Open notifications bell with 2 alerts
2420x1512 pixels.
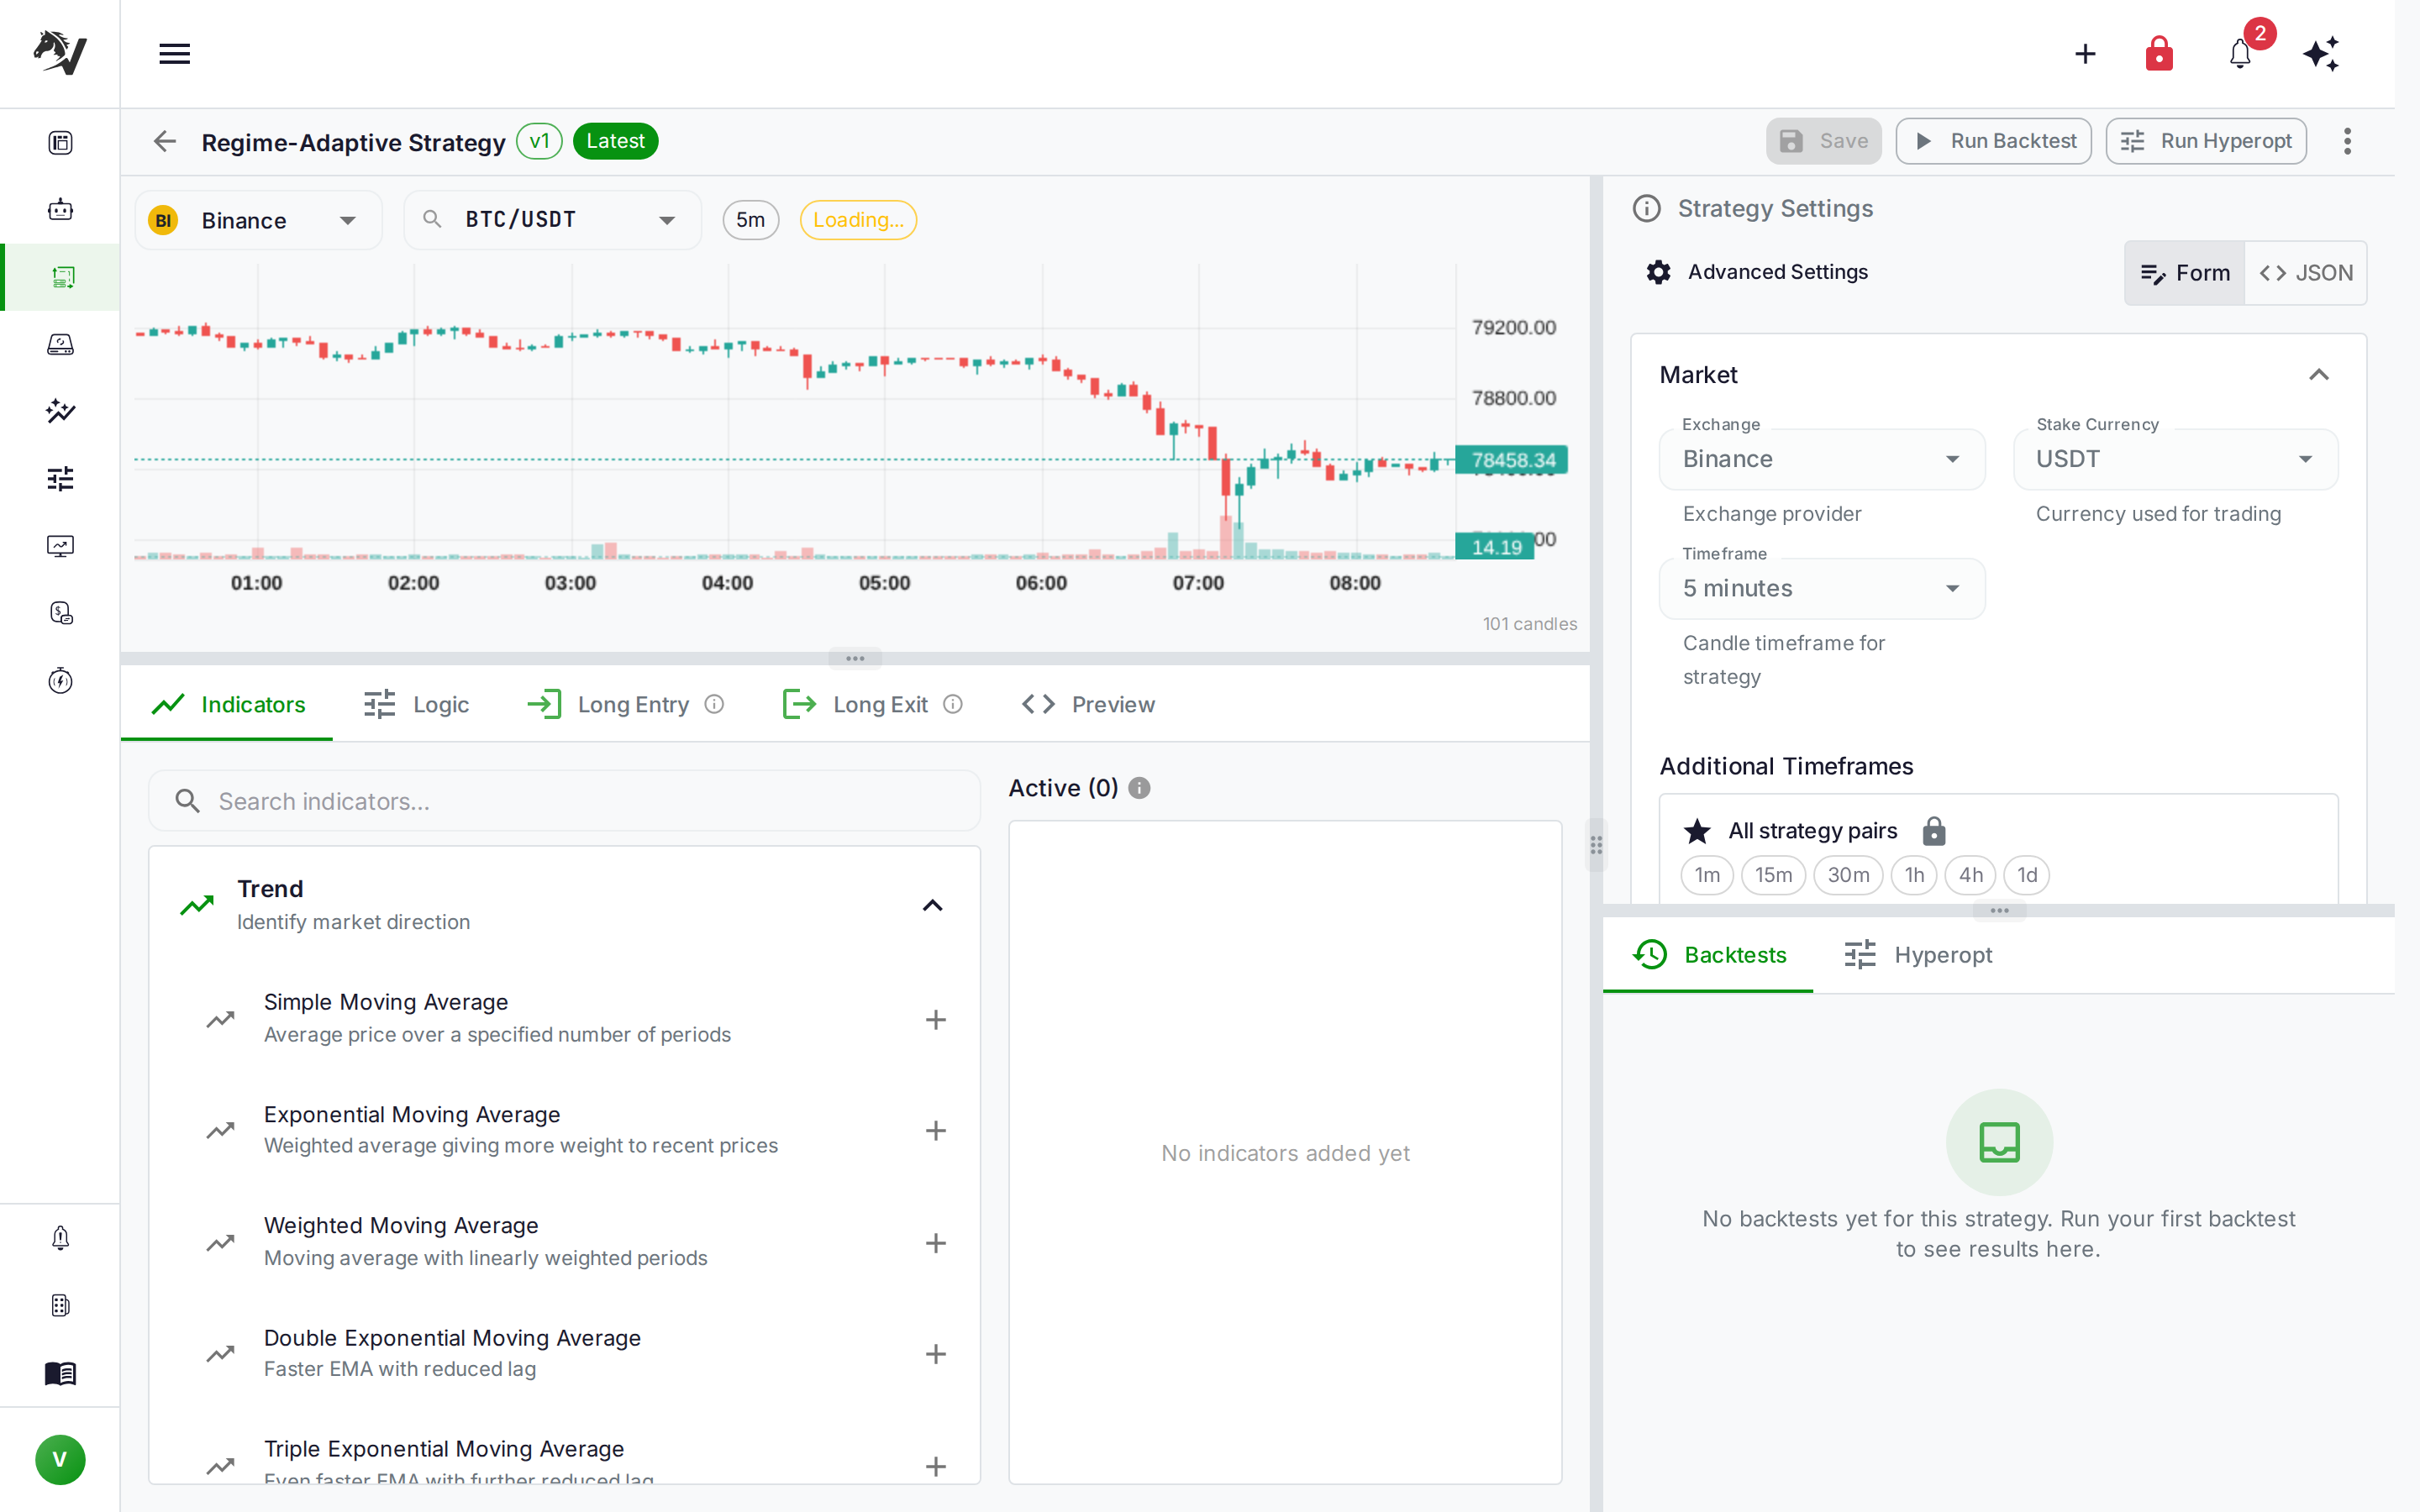[2240, 54]
